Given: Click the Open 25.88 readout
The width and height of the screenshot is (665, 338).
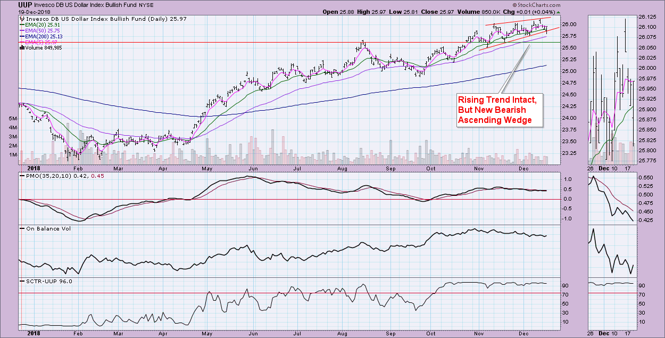Looking at the screenshot, I should tap(338, 11).
